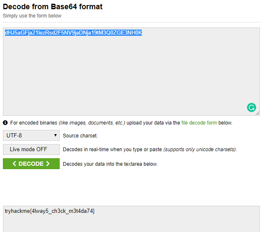The height and width of the screenshot is (232, 262).
Task: Click the decoded tryhackme flag text
Action: (50, 211)
